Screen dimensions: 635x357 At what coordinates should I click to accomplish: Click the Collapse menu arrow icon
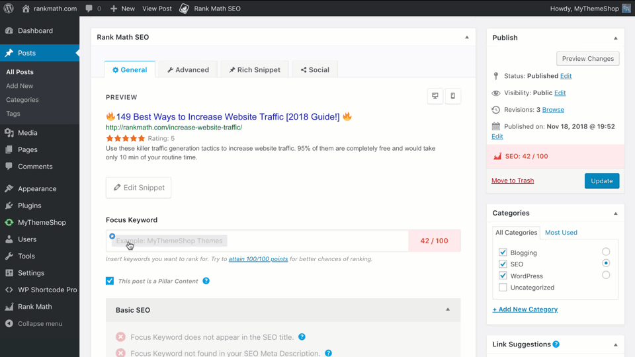pyautogui.click(x=9, y=323)
